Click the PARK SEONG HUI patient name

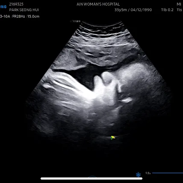pos(24,10)
